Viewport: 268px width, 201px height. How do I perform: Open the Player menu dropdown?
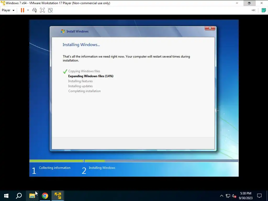click(x=8, y=10)
